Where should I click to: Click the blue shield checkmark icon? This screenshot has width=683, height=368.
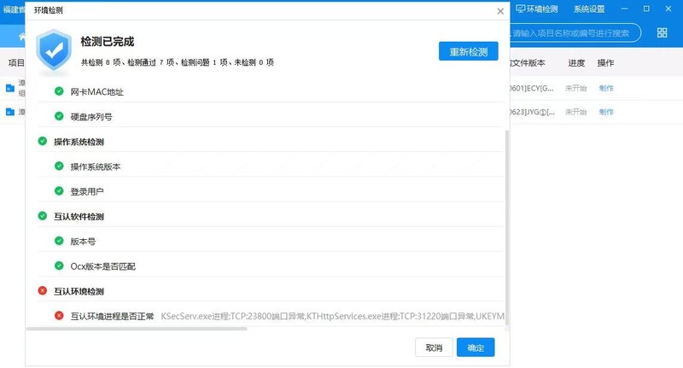coord(54,50)
